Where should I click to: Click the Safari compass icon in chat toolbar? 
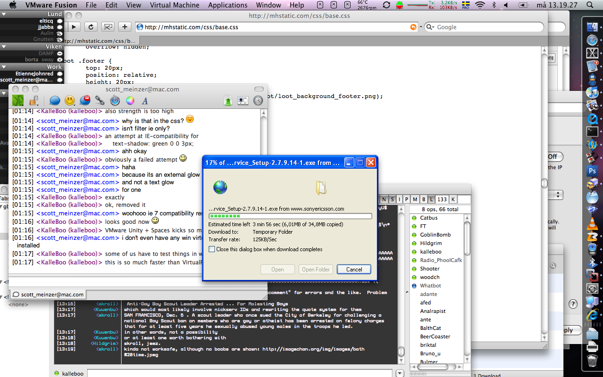pyautogui.click(x=115, y=100)
